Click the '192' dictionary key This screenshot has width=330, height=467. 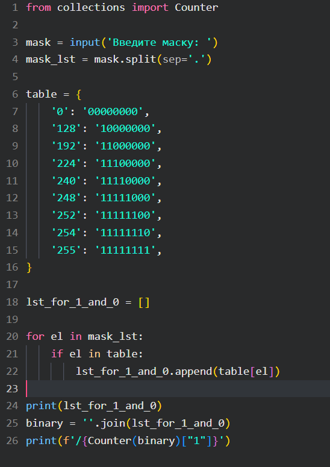(66, 146)
